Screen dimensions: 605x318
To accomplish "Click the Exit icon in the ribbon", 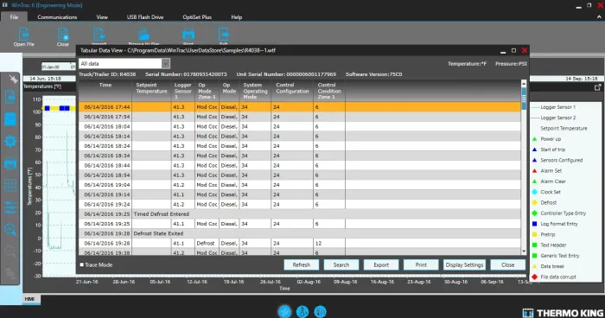I will pos(223,35).
